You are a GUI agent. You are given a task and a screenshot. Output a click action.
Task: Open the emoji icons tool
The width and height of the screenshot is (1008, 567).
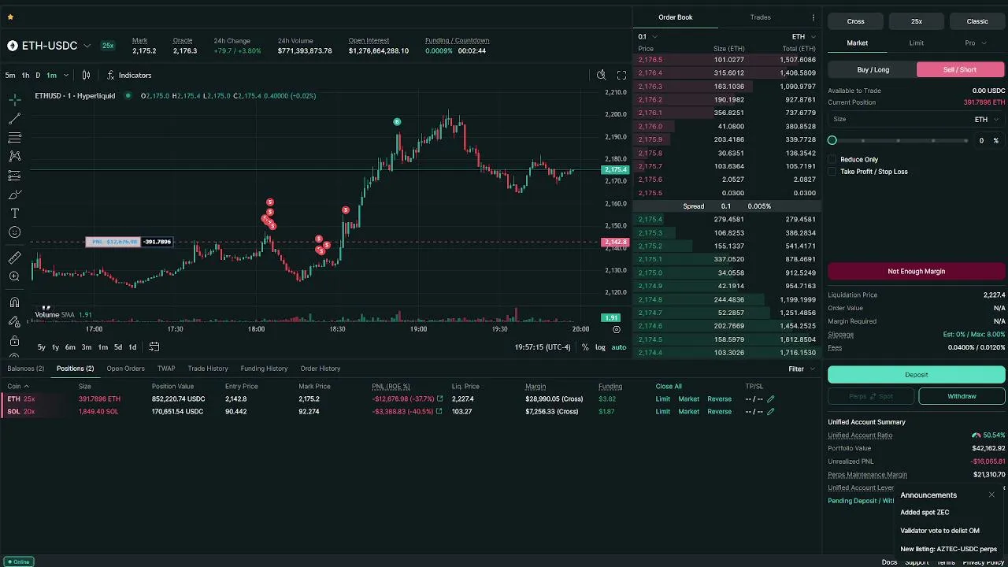14,232
